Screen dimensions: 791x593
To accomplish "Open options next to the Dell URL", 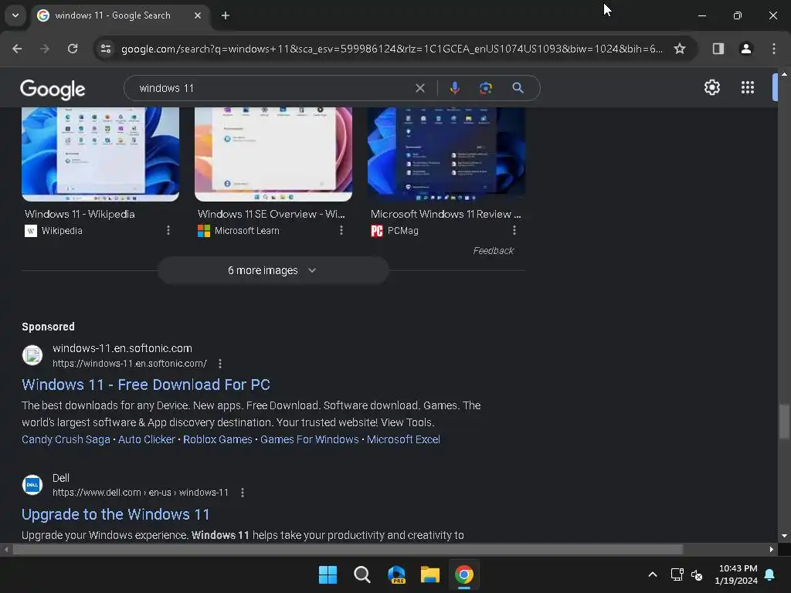I will click(243, 493).
